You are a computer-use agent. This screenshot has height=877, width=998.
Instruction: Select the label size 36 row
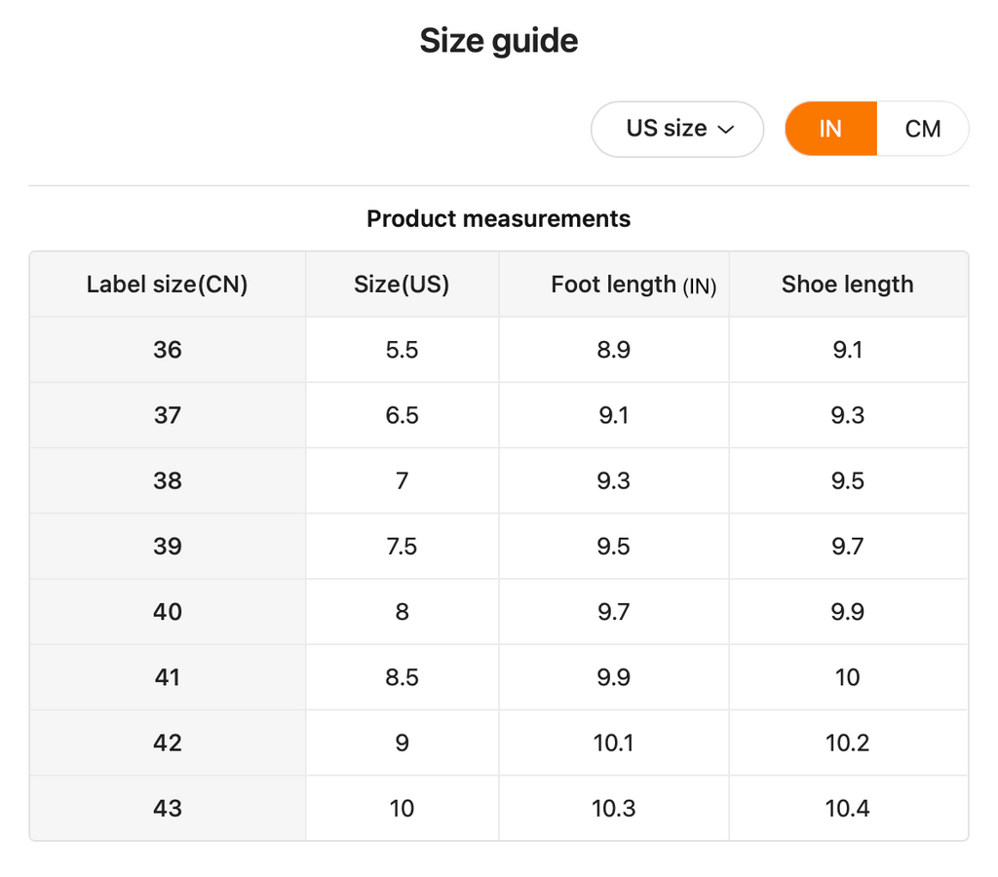click(x=167, y=350)
